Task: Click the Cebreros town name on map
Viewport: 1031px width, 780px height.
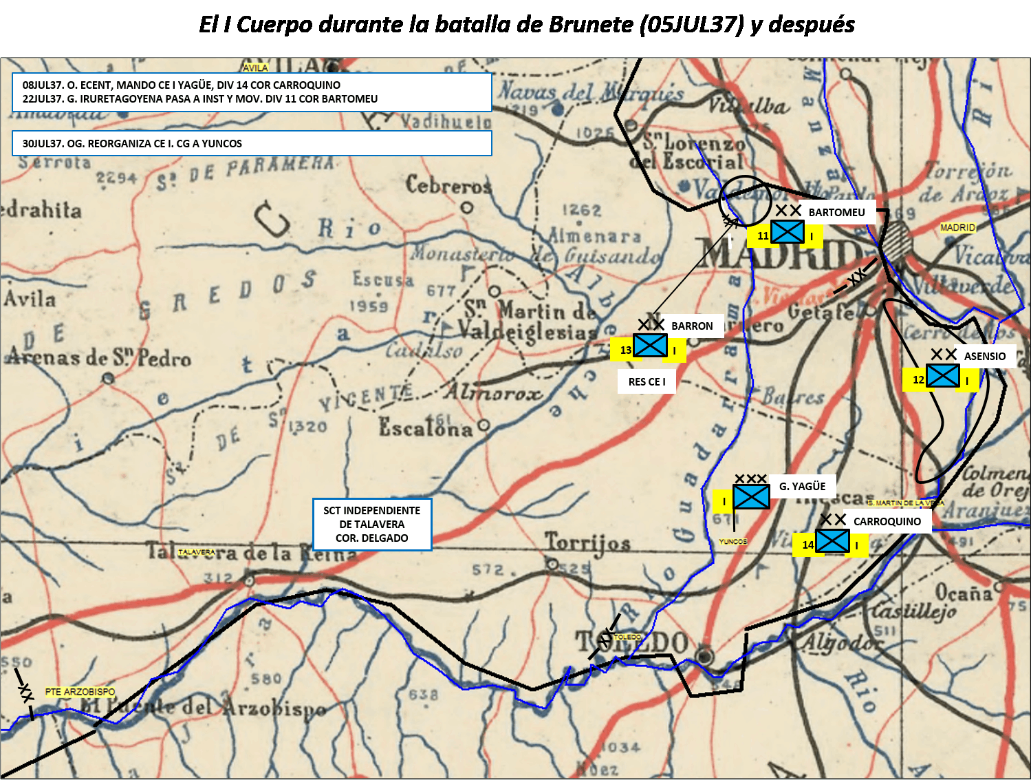Action: (x=448, y=185)
